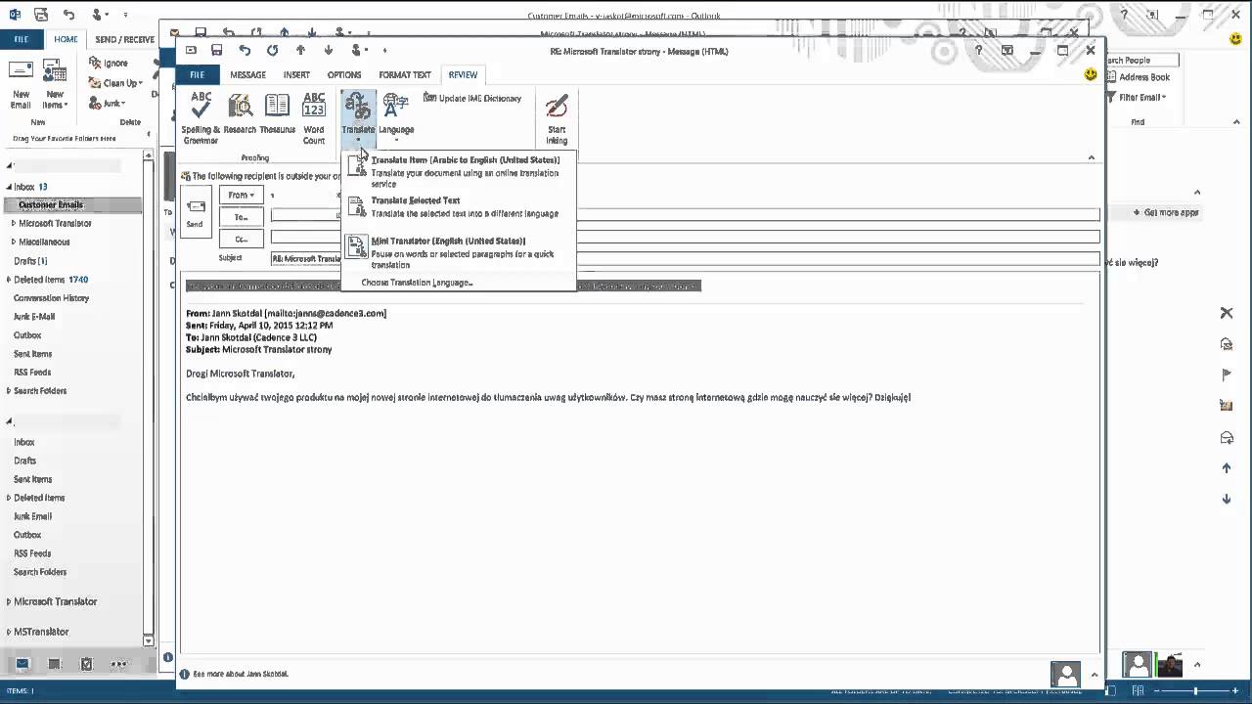
Task: Save the message via toolbar icon
Action: pos(216,51)
